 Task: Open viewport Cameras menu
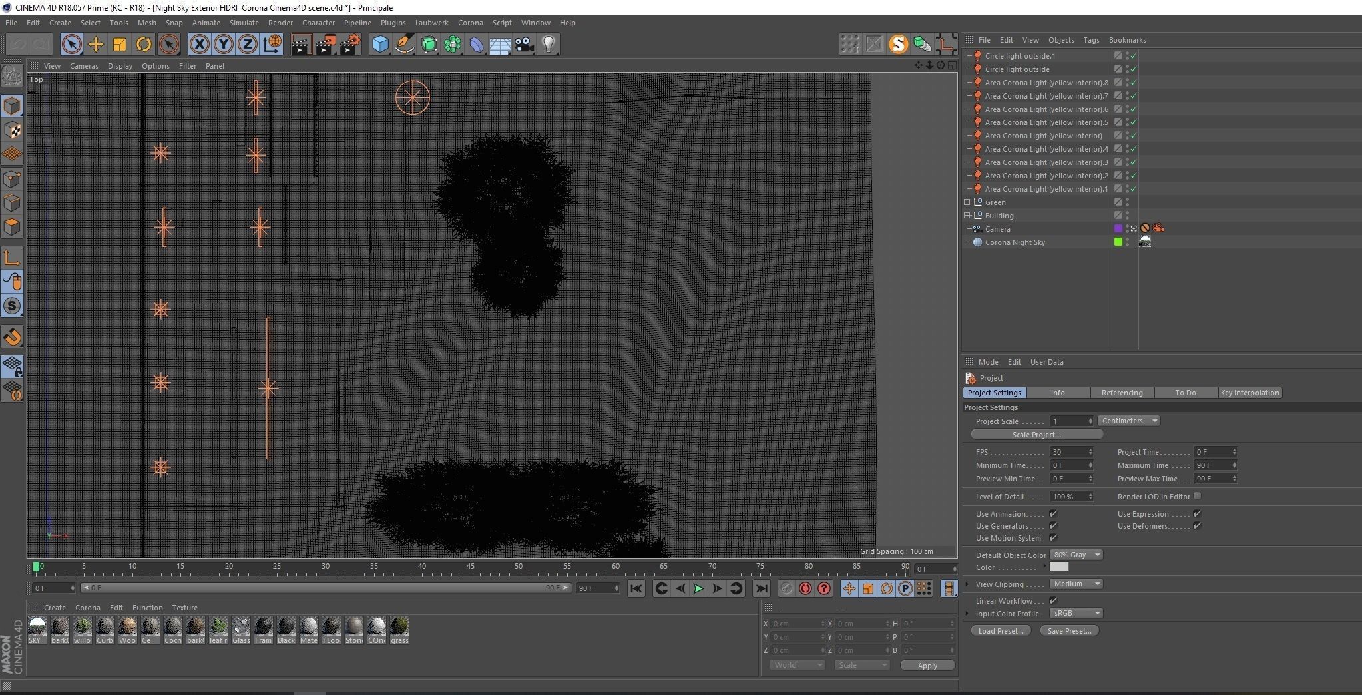tap(84, 66)
